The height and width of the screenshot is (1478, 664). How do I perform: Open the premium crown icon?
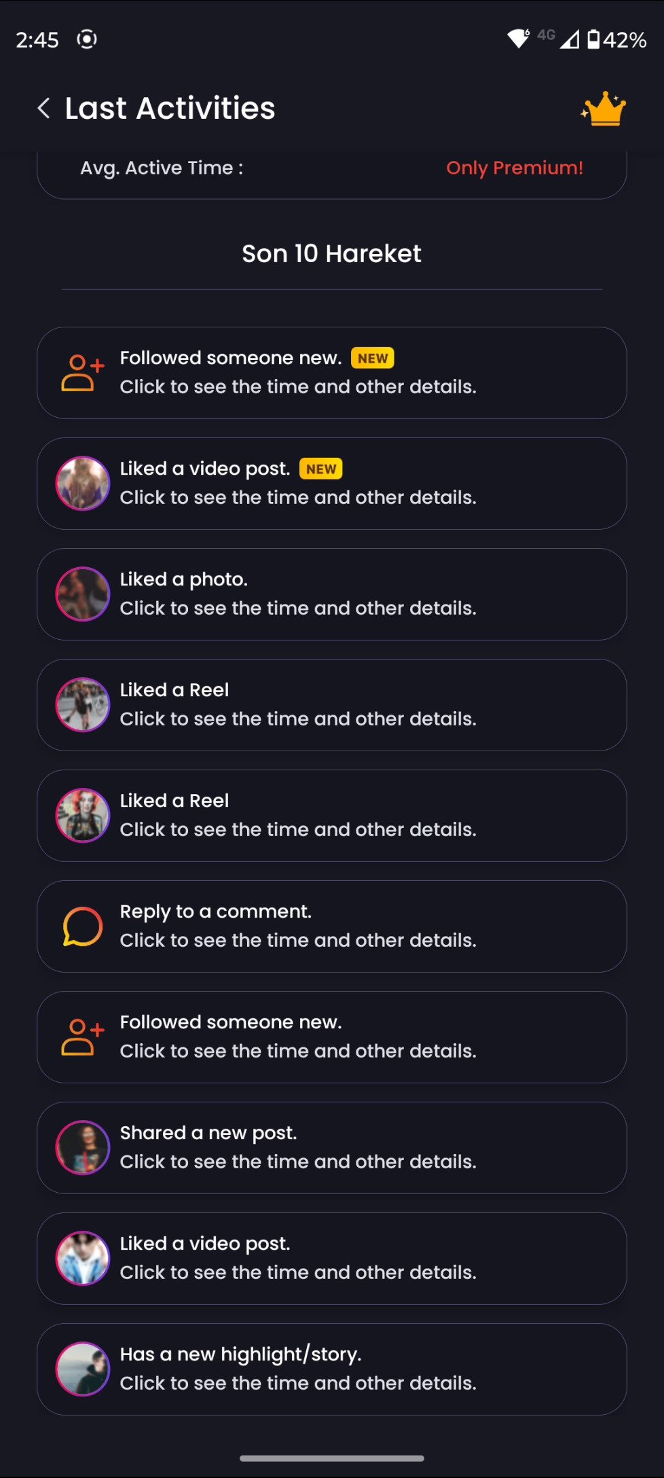(x=603, y=109)
